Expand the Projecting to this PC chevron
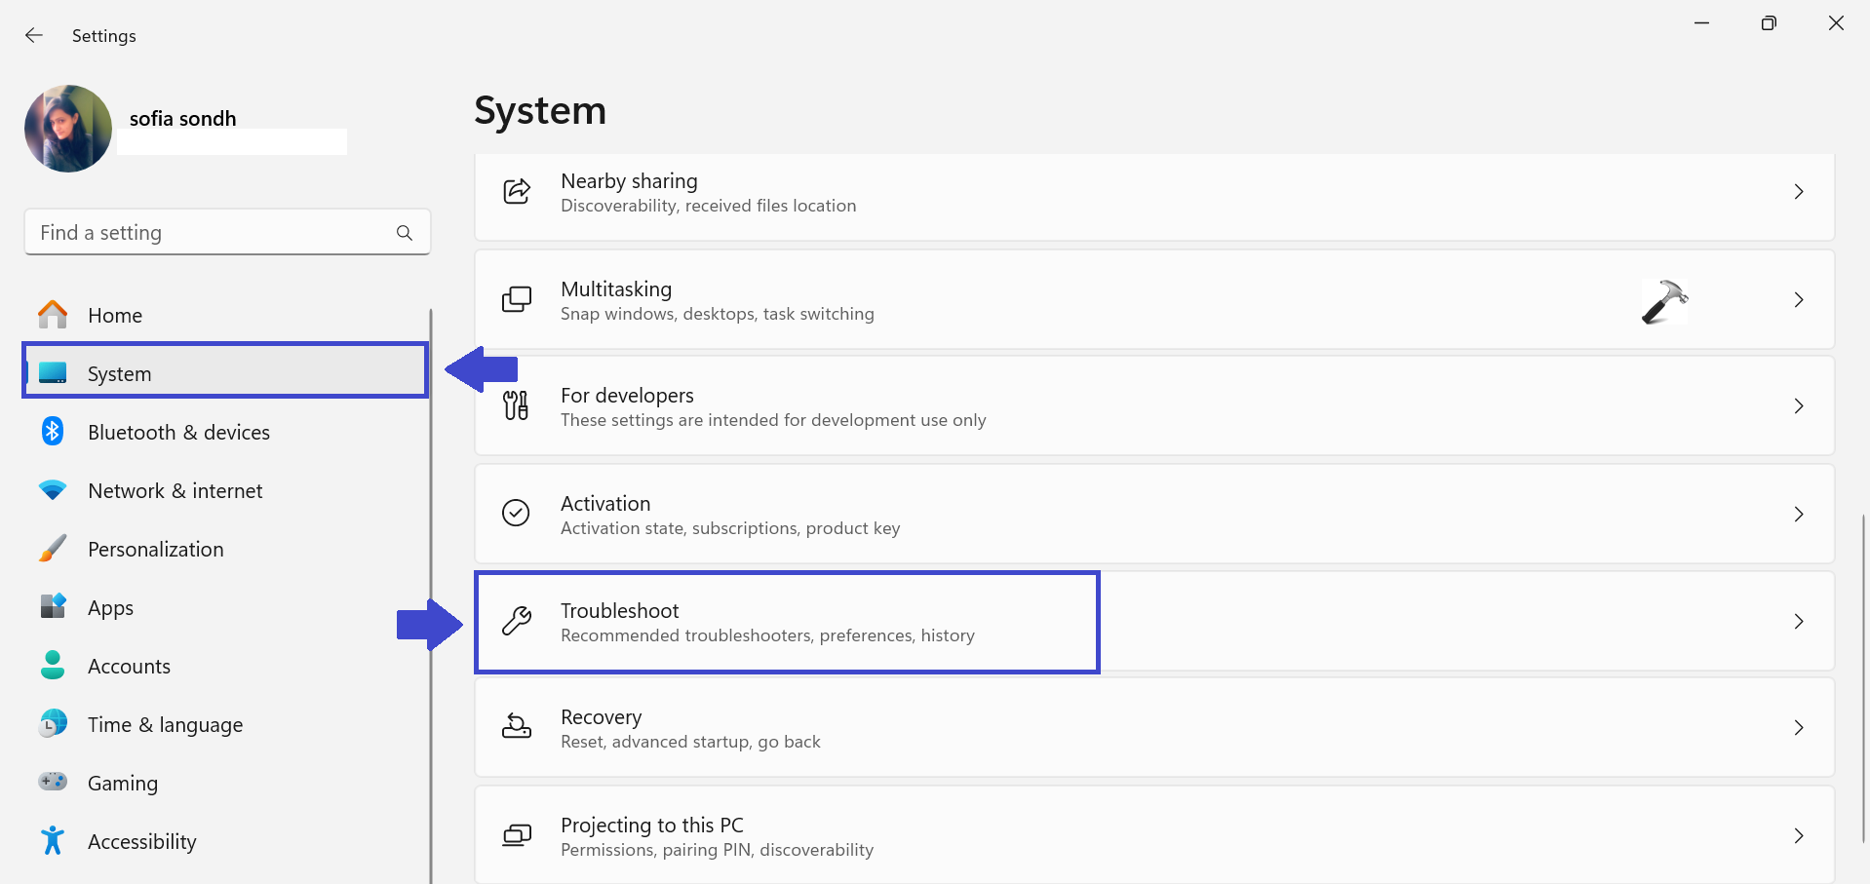The width and height of the screenshot is (1870, 884). (x=1799, y=836)
